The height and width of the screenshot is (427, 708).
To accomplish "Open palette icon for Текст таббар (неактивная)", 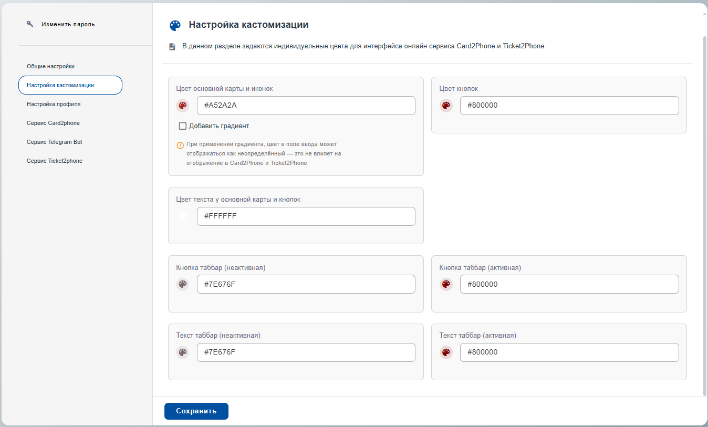I will point(182,352).
